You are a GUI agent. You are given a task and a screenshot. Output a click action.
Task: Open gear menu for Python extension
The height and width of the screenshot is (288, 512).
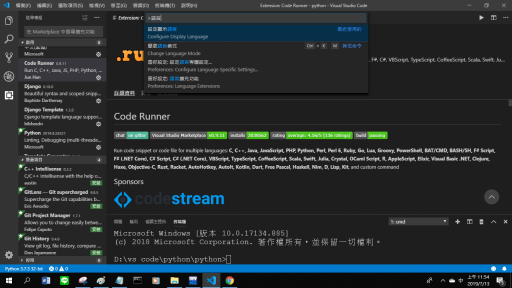pyautogui.click(x=98, y=147)
